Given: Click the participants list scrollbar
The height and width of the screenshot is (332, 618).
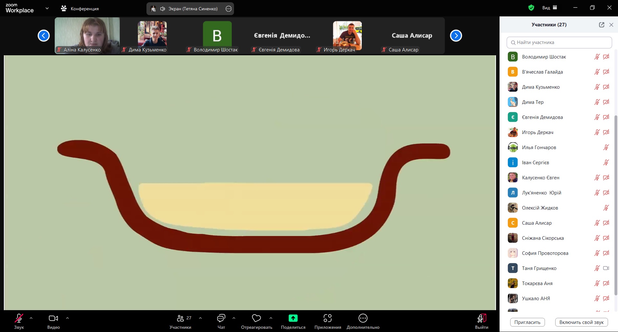Looking at the screenshot, I should click(616, 206).
